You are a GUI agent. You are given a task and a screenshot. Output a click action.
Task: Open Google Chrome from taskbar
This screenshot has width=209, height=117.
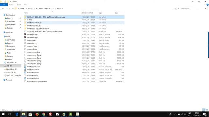[x=44, y=114]
